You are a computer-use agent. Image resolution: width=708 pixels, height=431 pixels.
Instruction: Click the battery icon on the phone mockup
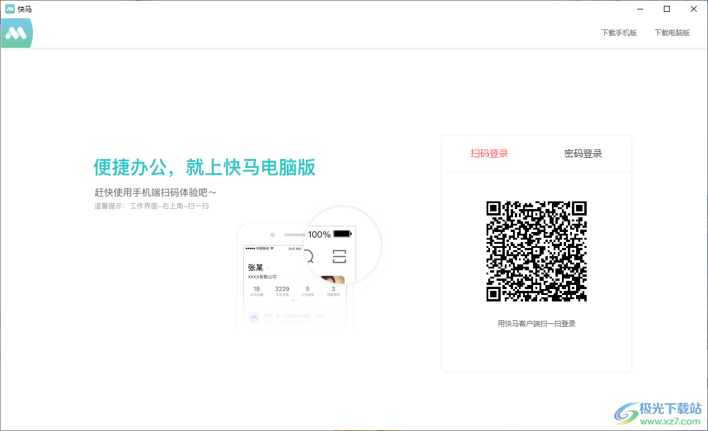pos(342,234)
